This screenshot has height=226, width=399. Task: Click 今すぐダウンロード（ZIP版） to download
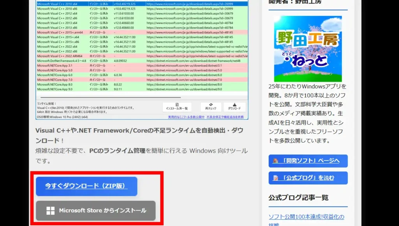tap(87, 186)
